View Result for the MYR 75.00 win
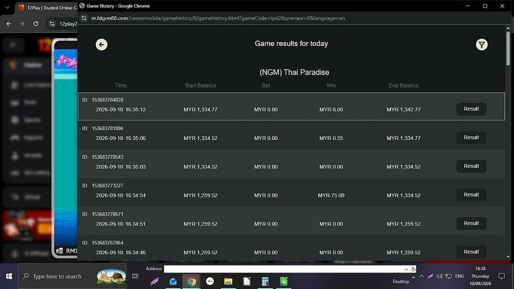Viewport: 514px width, 289px height. pos(471,195)
